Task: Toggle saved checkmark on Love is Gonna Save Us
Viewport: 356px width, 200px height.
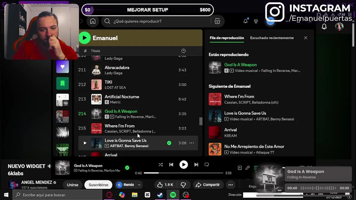Action: coord(169,143)
